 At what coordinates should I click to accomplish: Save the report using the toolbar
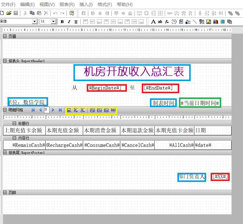pos(16,13)
